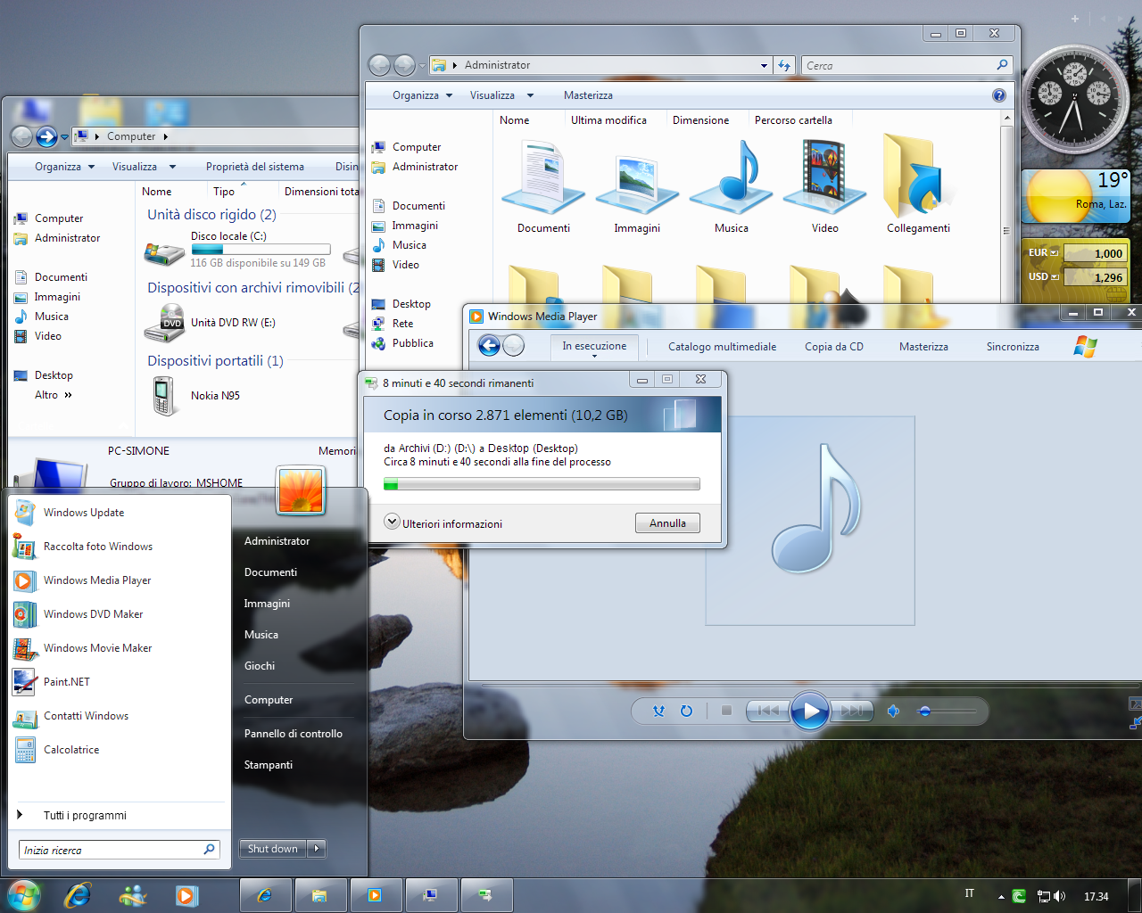Image resolution: width=1142 pixels, height=913 pixels.
Task: Open the Musica folder icon
Action: click(x=731, y=185)
